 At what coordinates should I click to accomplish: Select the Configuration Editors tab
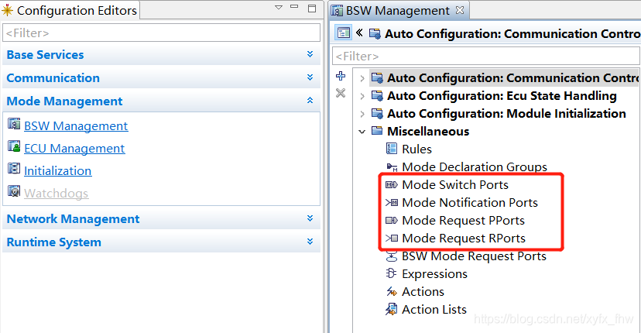[70, 10]
